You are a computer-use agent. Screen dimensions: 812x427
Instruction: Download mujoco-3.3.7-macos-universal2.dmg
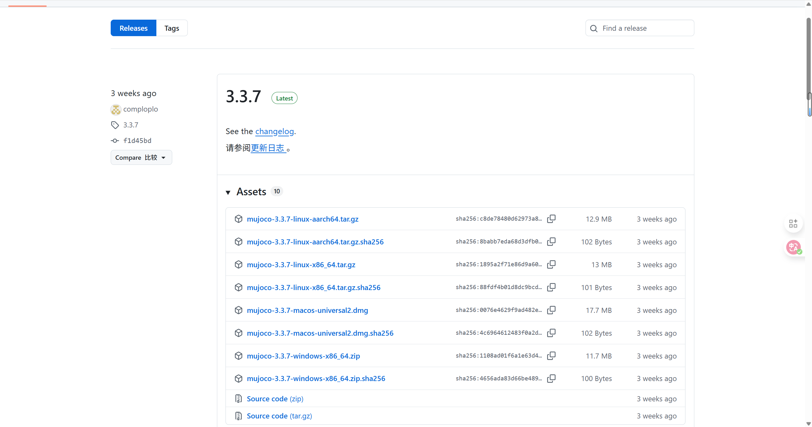pos(307,310)
